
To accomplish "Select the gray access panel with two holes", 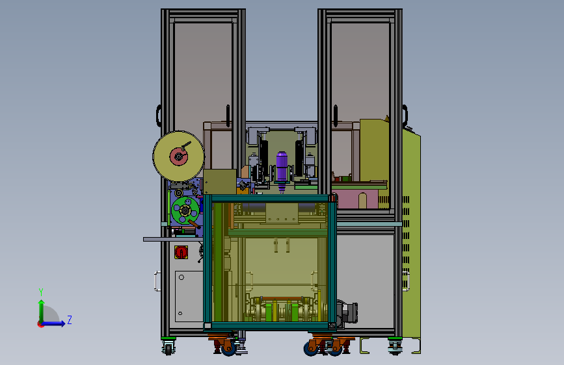I will (x=189, y=296).
